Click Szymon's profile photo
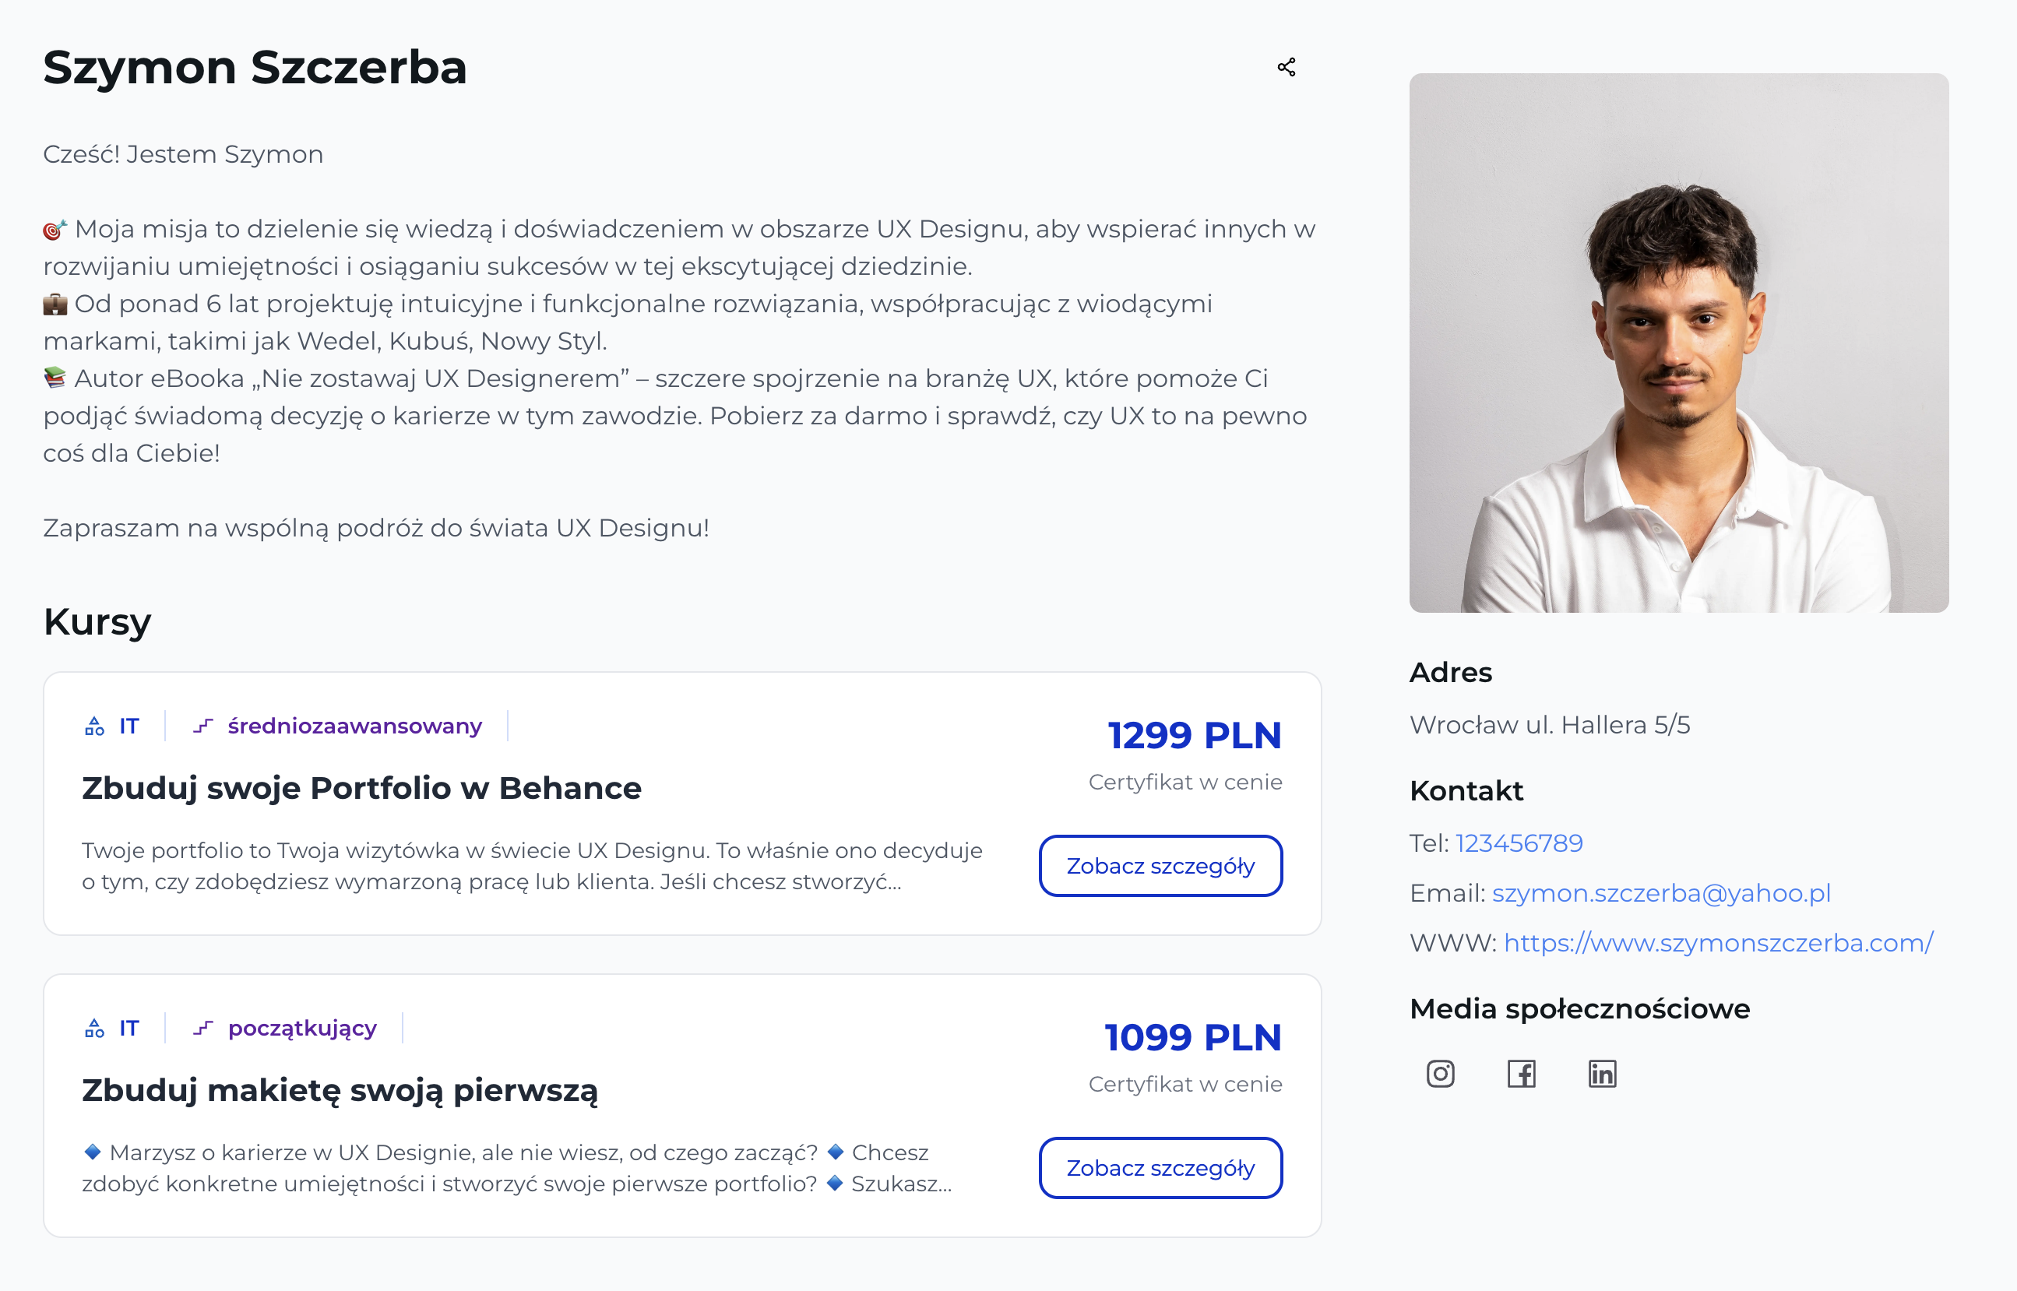 coord(1678,342)
